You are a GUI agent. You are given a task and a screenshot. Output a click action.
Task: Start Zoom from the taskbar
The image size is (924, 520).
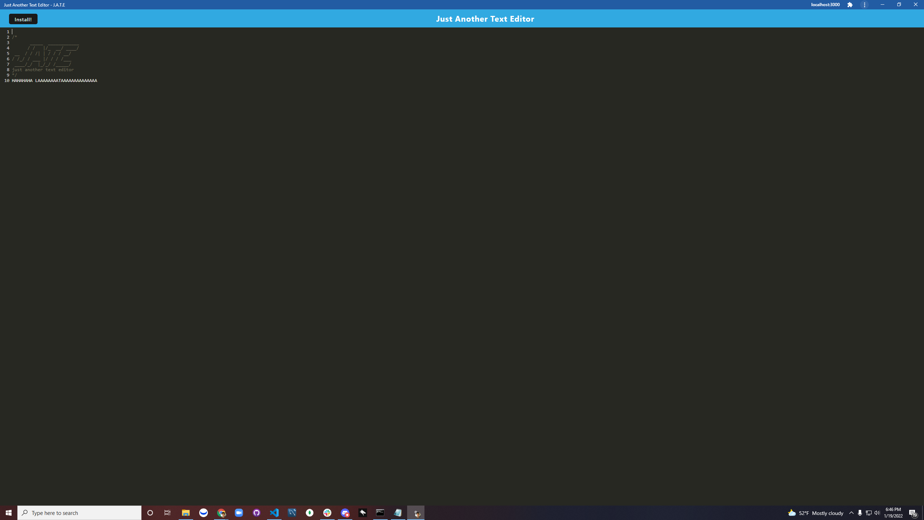(239, 512)
